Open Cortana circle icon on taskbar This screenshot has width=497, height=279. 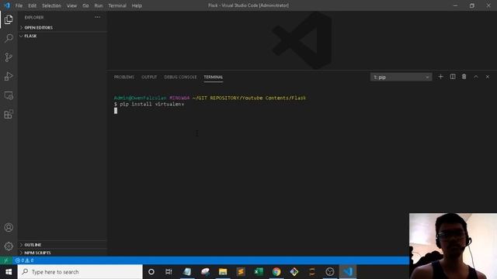pos(151,272)
